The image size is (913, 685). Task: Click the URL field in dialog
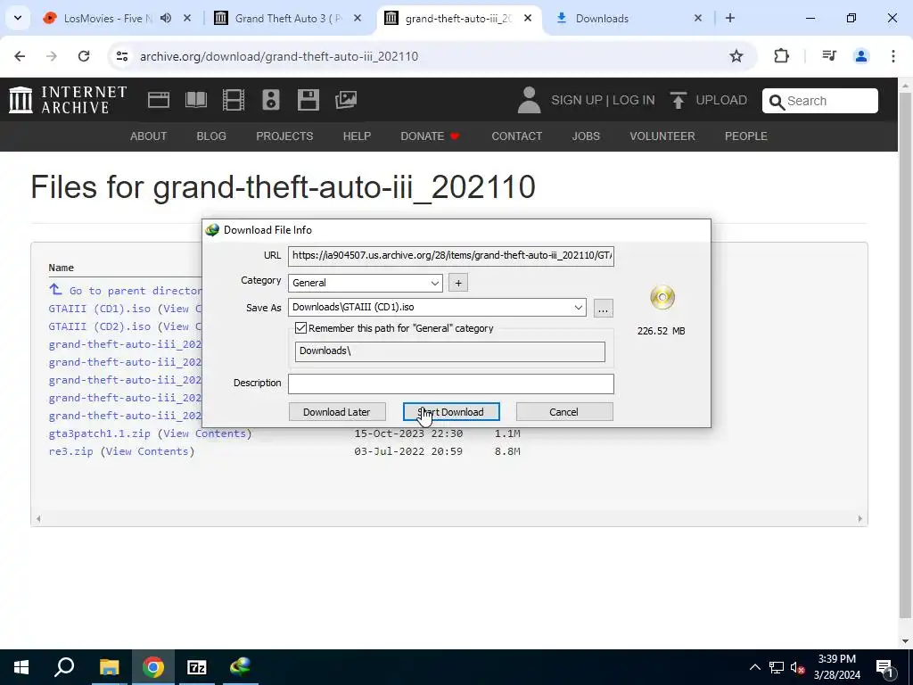point(450,256)
